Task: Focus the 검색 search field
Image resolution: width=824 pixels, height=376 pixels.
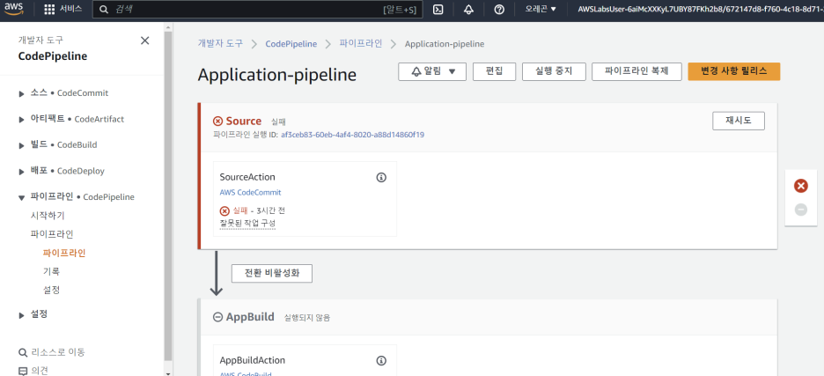Action: click(x=257, y=10)
